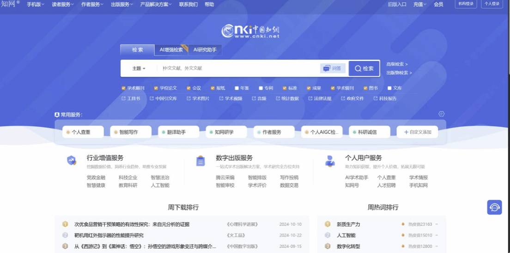This screenshot has height=253, width=510.
Task: Open the 出版物检索 link
Action: (399, 73)
